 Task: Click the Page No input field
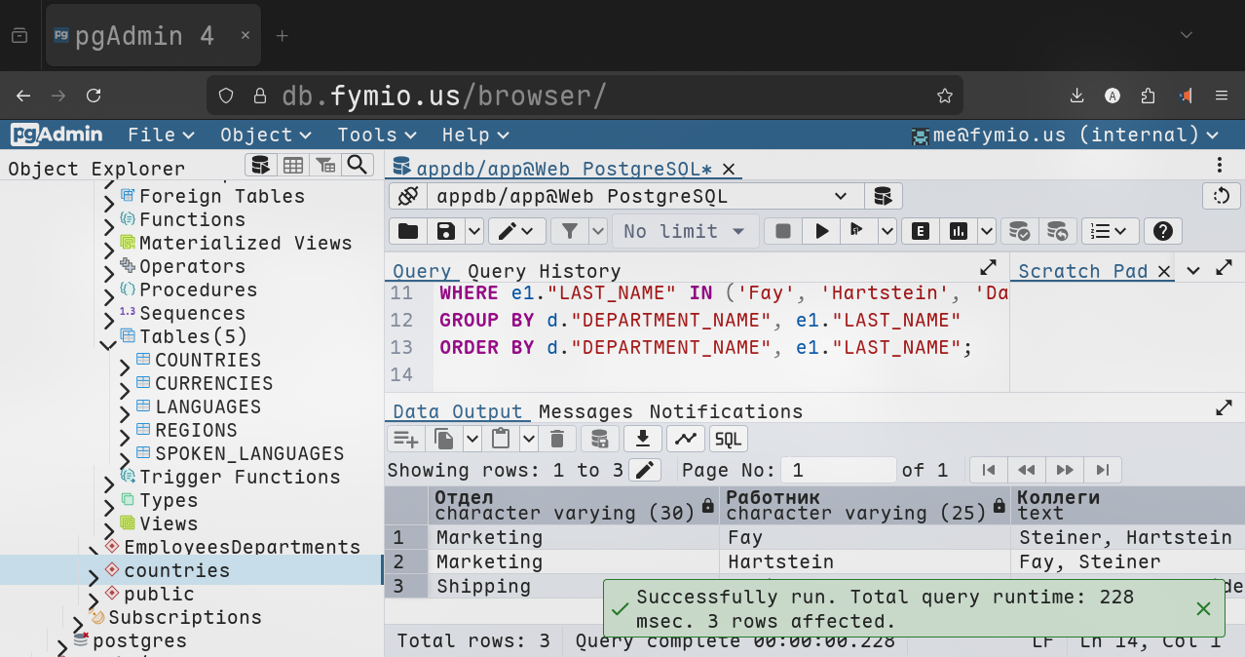[x=839, y=470]
